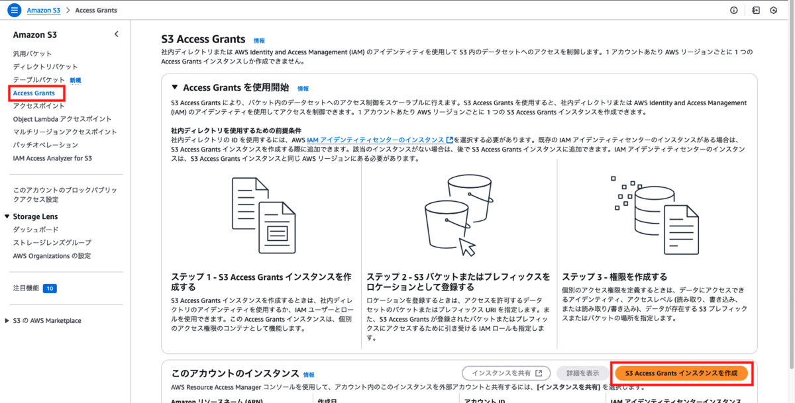Click the ステップ 3 - 権限を作成する heading

point(615,277)
